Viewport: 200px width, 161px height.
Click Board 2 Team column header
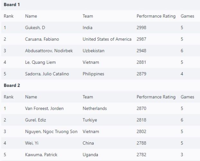pyautogui.click(x=88, y=97)
